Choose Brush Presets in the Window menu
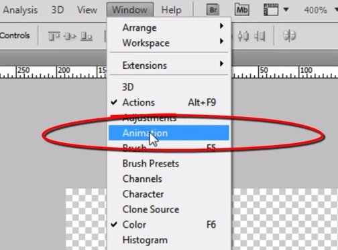The image size is (338, 250). pos(169,164)
